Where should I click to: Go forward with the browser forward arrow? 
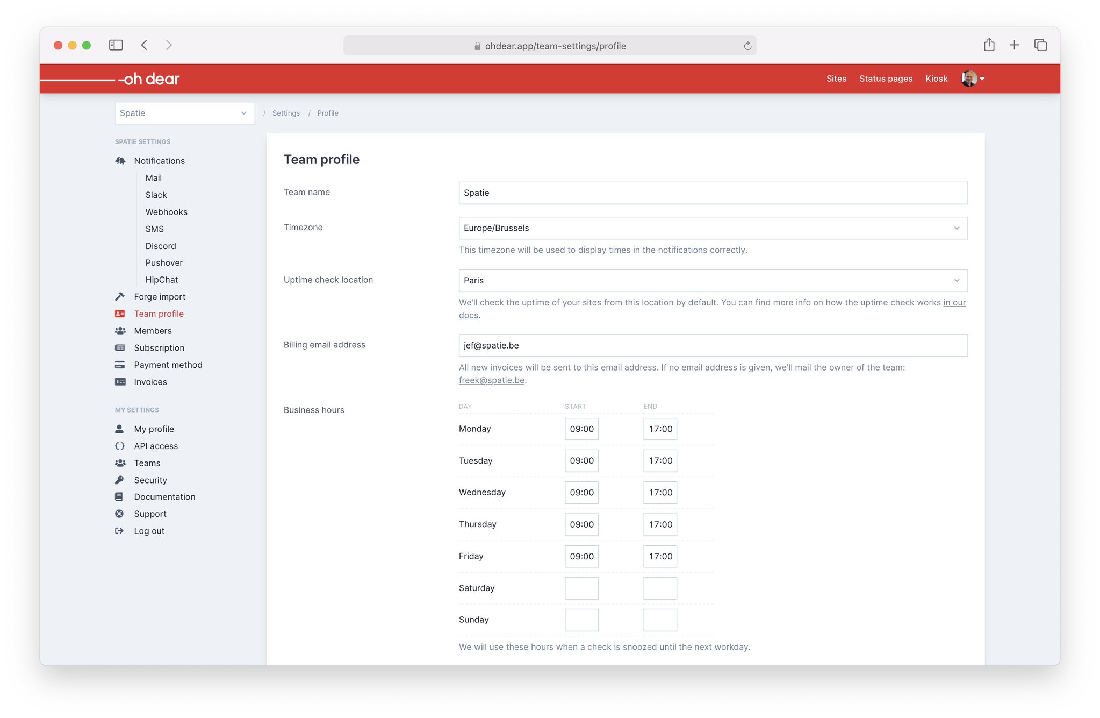point(169,45)
